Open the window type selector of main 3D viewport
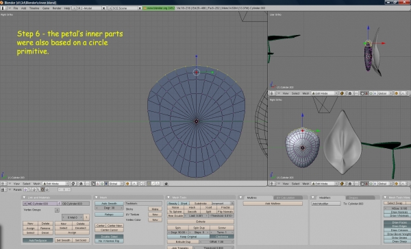Screen dimensions: 411x249 [3, 184]
